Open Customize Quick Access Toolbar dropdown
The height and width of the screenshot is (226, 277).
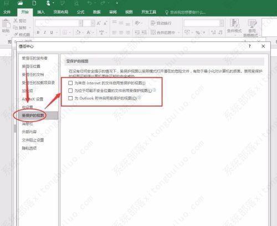(x=117, y=3)
